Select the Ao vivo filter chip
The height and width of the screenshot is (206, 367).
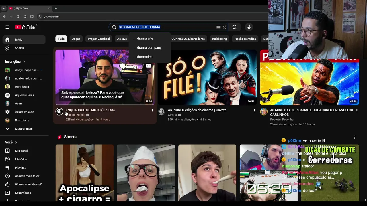coord(122,39)
